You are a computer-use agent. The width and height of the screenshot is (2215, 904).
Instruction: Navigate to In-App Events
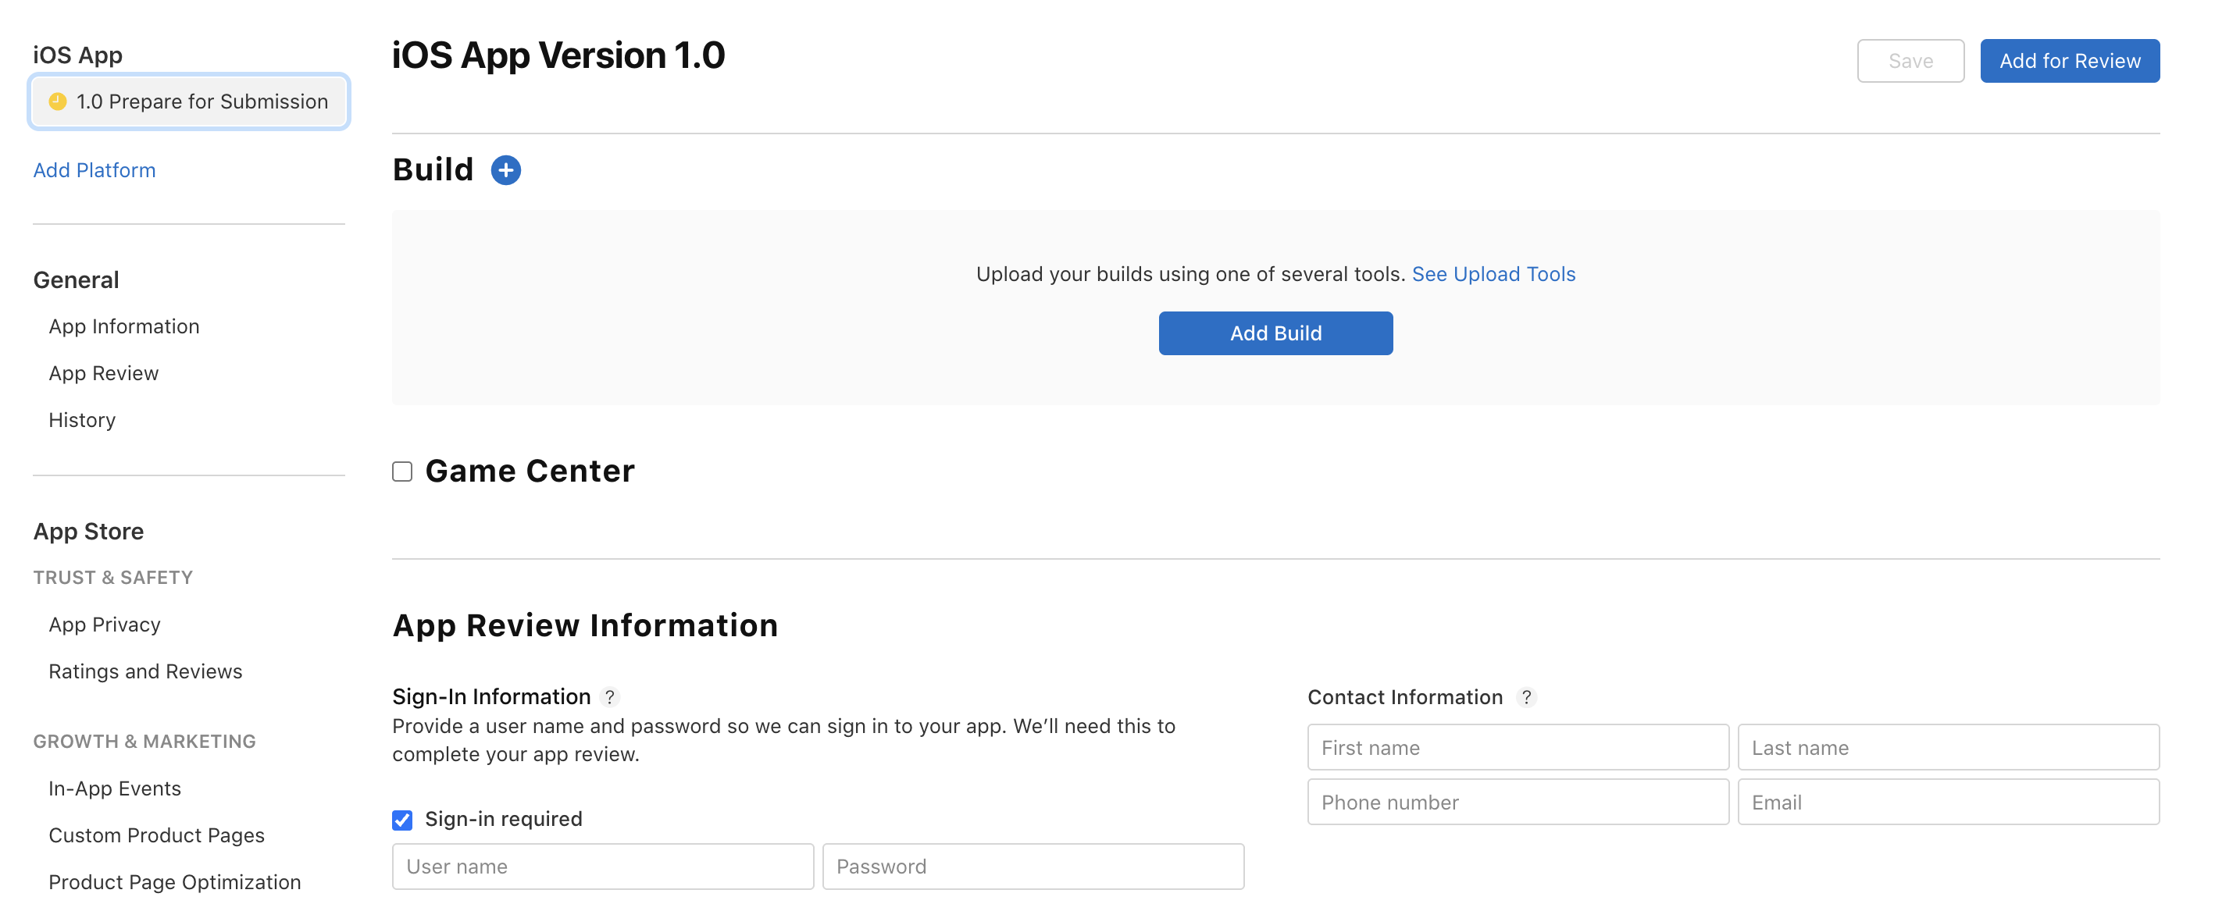pyautogui.click(x=114, y=788)
